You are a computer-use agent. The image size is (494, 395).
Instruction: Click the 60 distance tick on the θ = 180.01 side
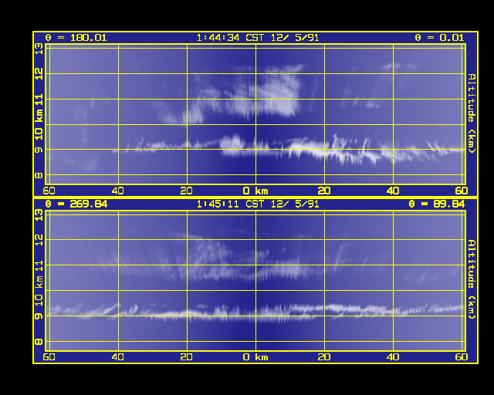point(49,191)
